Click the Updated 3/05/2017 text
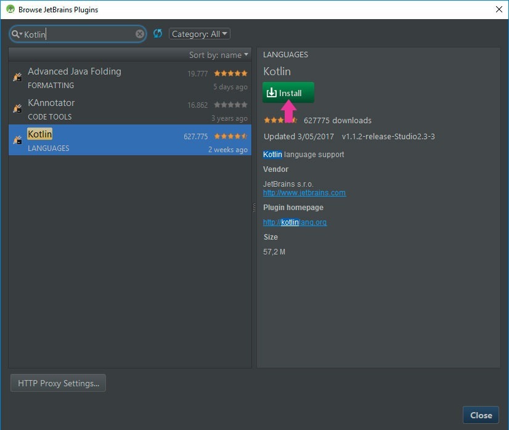This screenshot has height=430, width=509. [299, 137]
